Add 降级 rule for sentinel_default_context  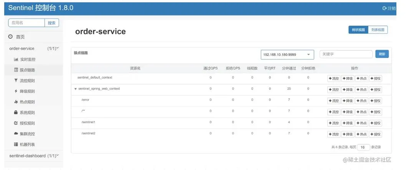(x=348, y=78)
